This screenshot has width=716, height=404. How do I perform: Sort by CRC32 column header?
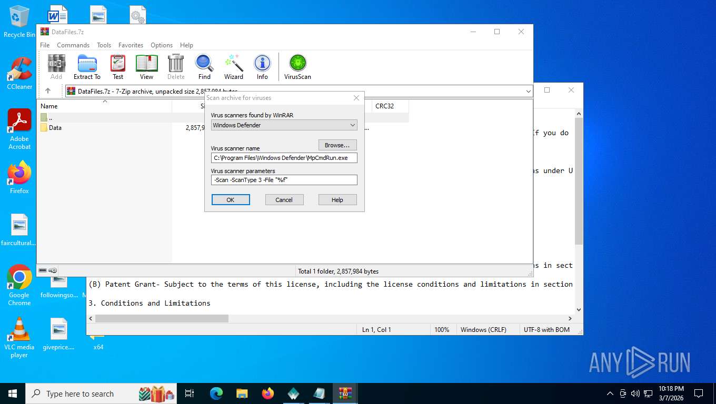[x=390, y=106]
